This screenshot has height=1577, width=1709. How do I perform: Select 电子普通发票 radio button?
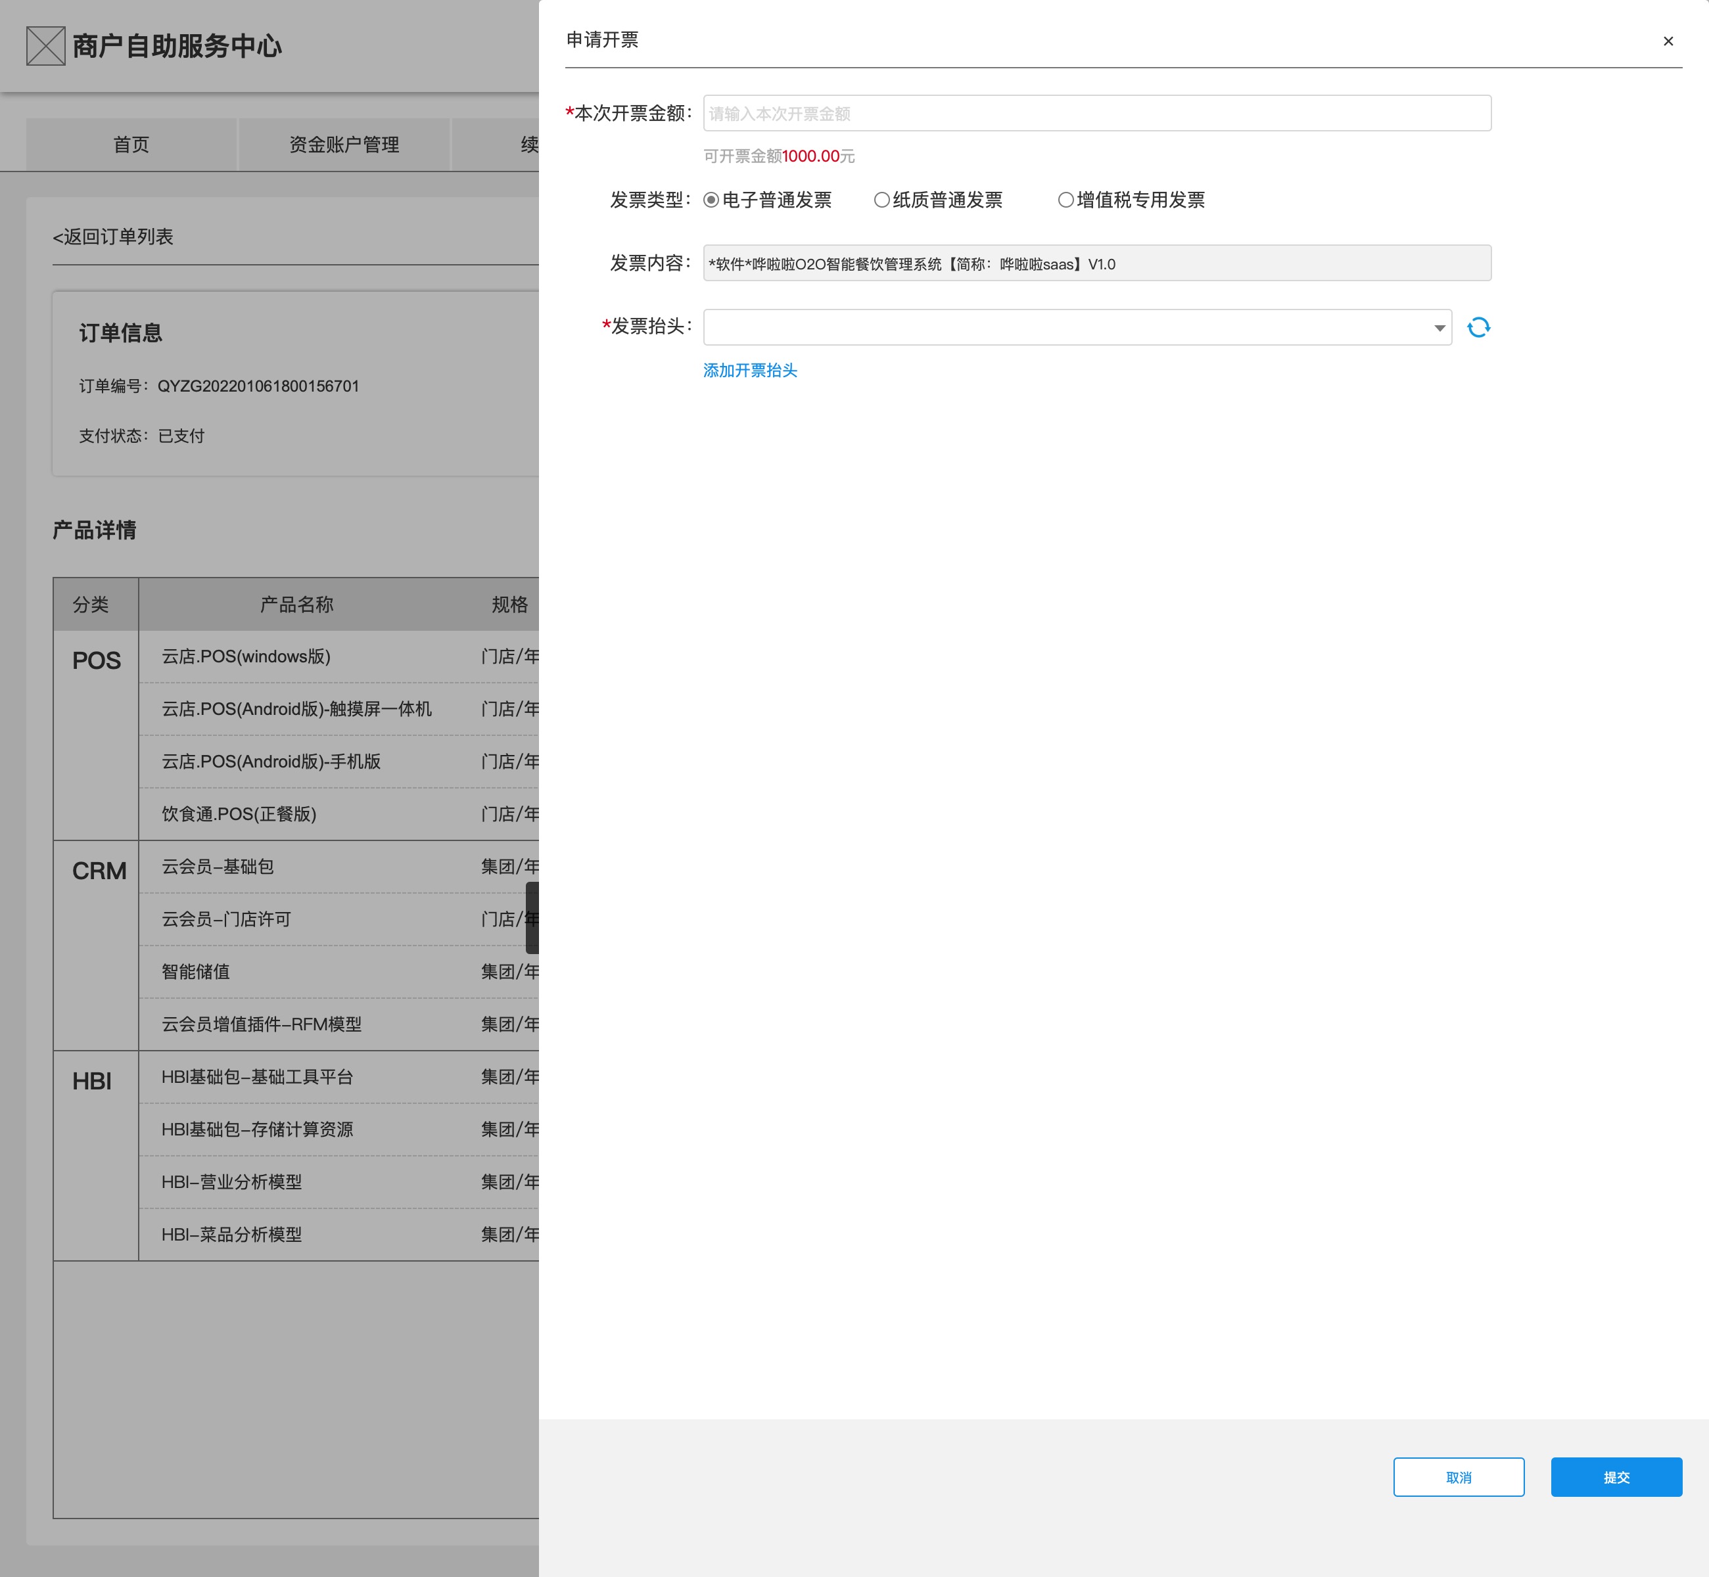[x=711, y=200]
